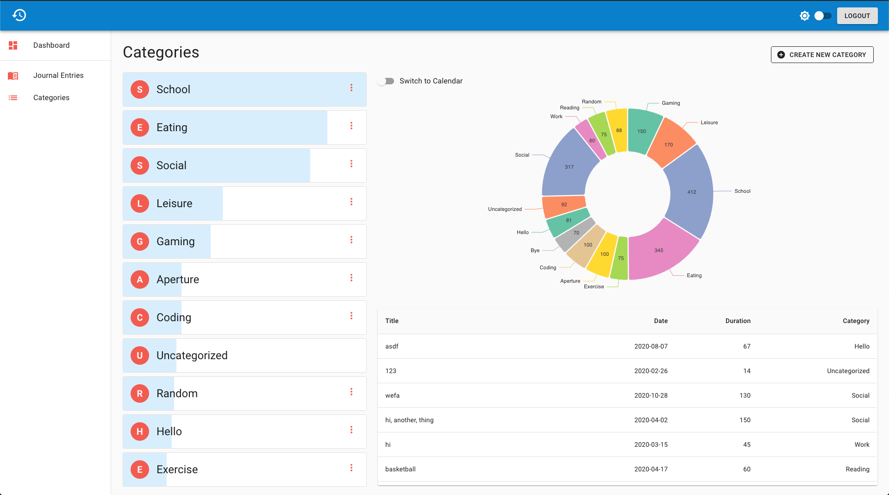889x495 pixels.
Task: Click the Categories list icon
Action: click(13, 98)
